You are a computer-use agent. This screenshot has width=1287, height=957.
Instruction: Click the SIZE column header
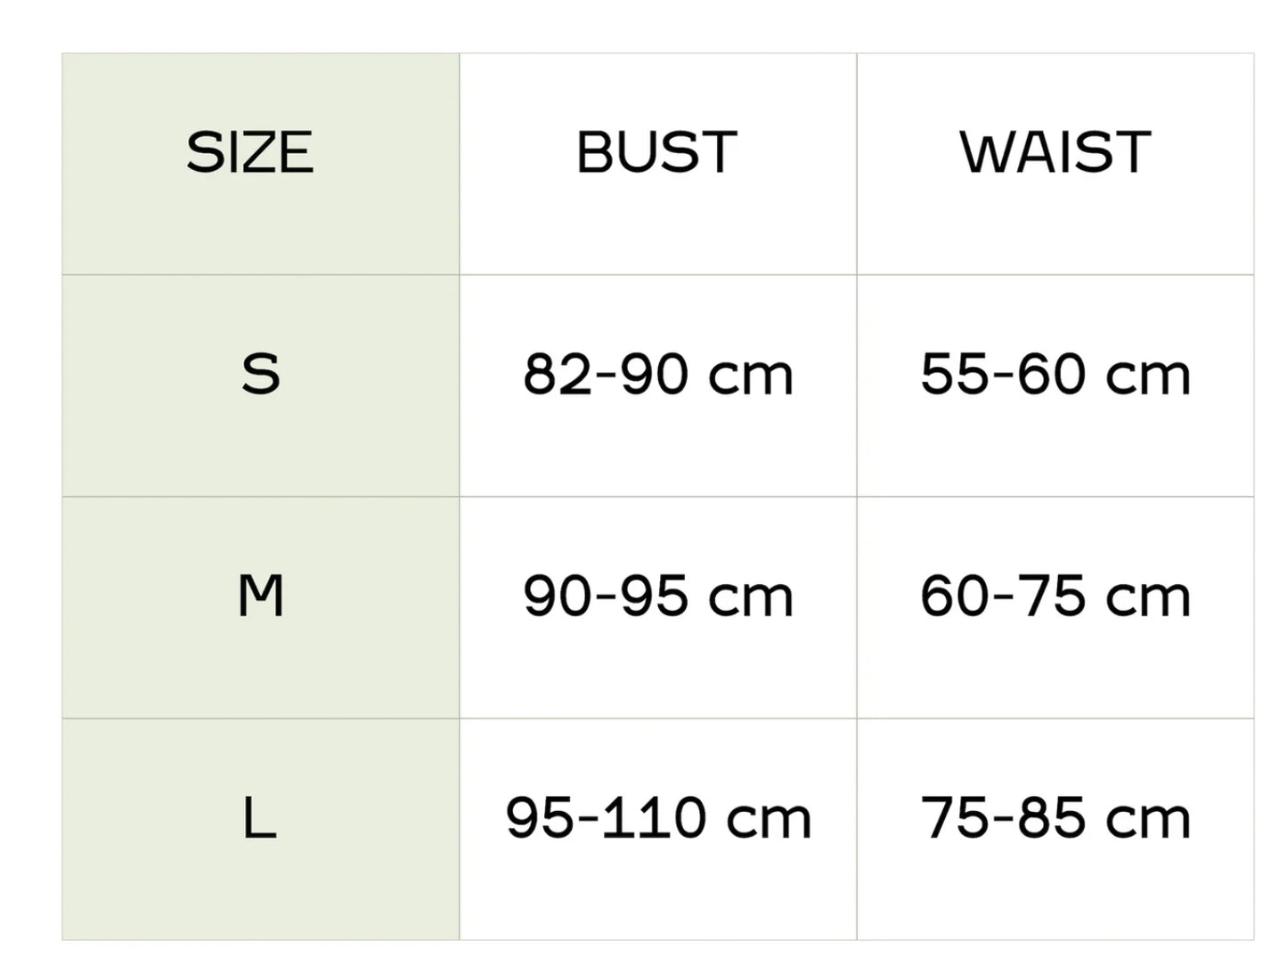coord(250,152)
